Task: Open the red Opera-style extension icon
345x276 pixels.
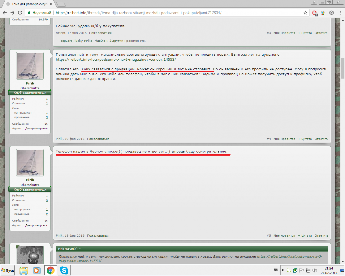Action: [x=315, y=13]
